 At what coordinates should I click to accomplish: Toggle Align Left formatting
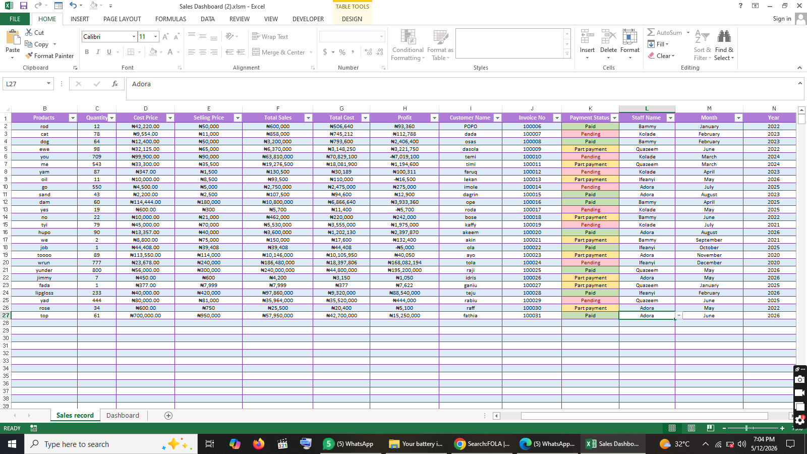pyautogui.click(x=192, y=52)
